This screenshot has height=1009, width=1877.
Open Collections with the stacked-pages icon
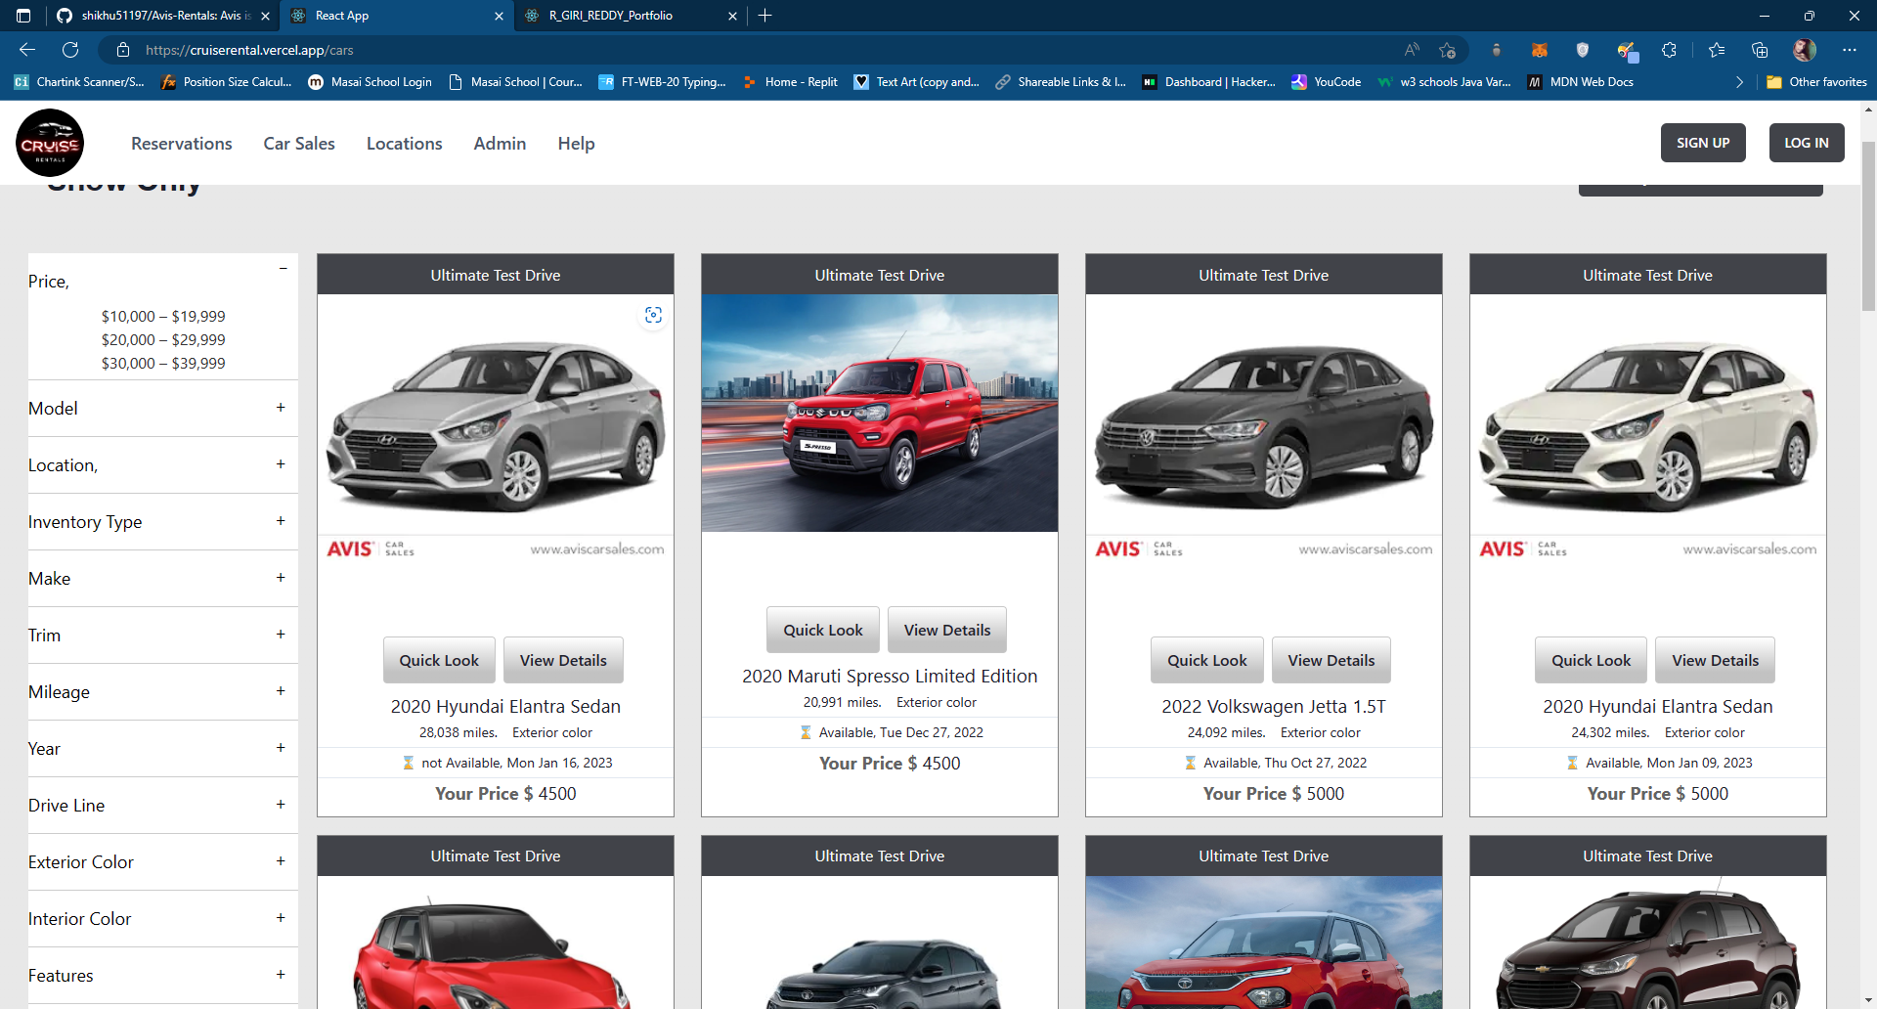tap(1760, 49)
